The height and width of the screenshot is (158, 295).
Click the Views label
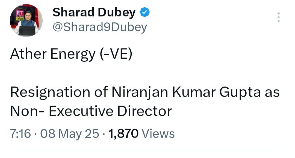coord(159,134)
